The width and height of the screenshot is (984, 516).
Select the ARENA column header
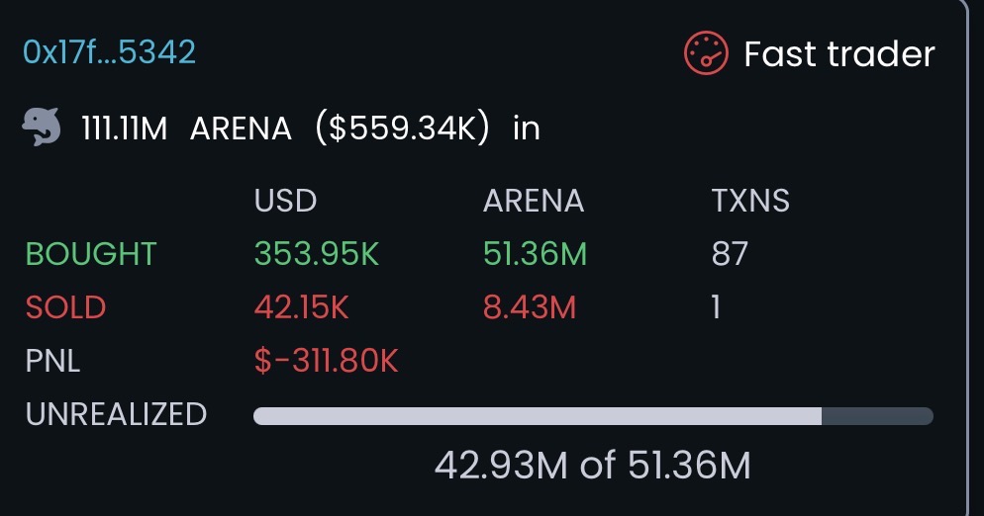click(533, 202)
